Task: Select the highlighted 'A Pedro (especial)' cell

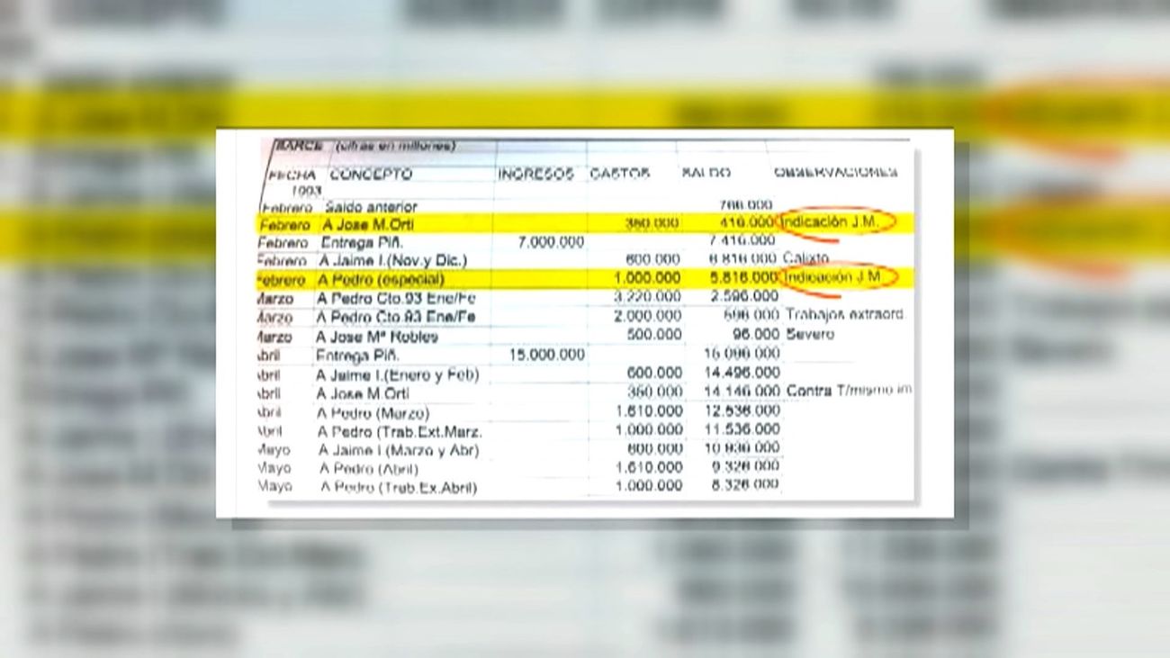Action: click(381, 280)
